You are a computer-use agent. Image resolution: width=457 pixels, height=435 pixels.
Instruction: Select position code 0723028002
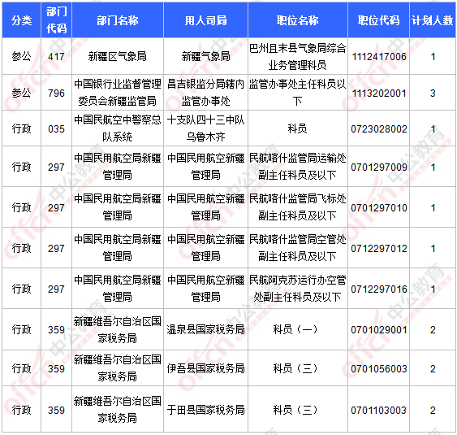click(x=379, y=129)
